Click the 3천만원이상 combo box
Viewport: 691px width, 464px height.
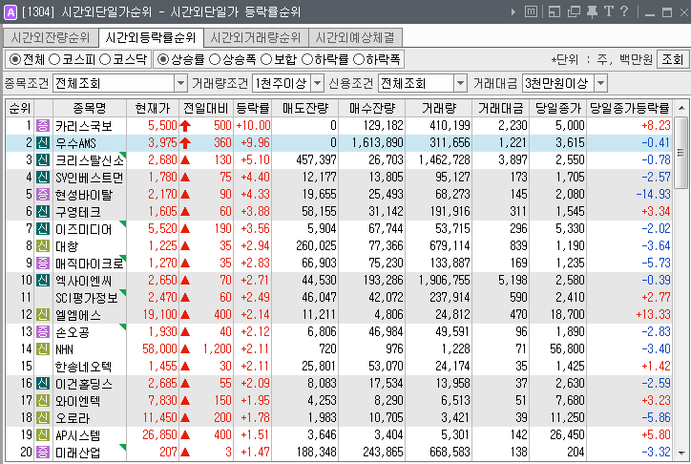pos(564,83)
